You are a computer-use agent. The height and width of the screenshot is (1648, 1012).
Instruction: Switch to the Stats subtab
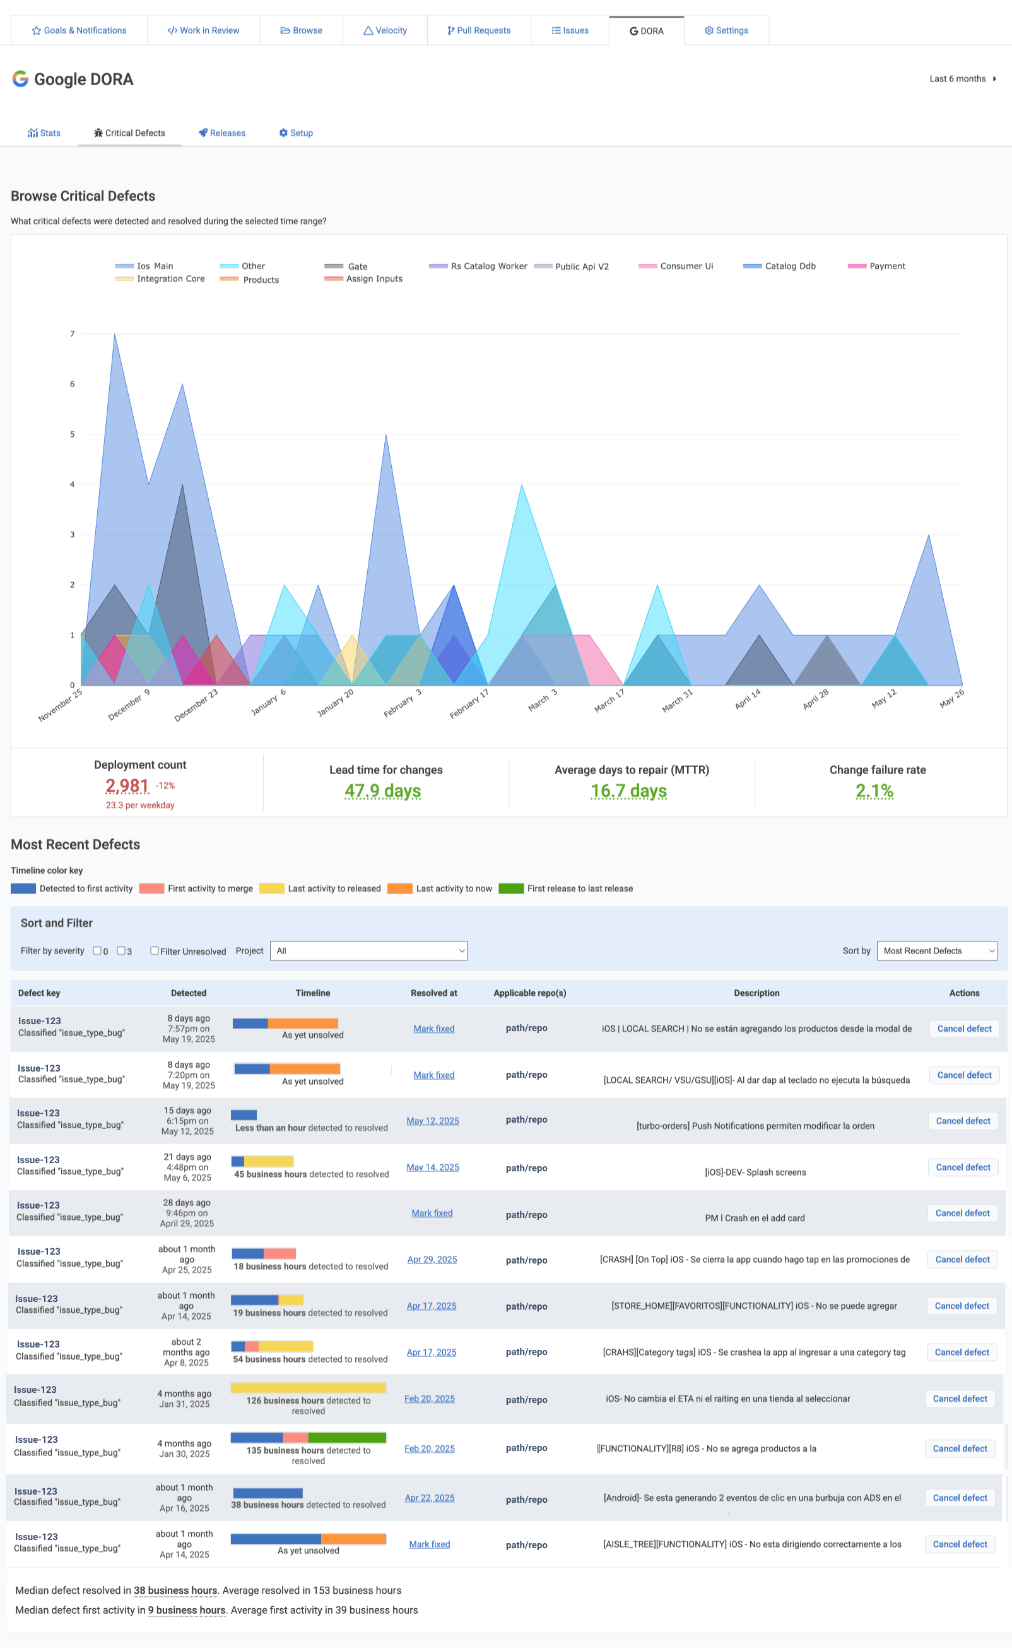(x=44, y=133)
